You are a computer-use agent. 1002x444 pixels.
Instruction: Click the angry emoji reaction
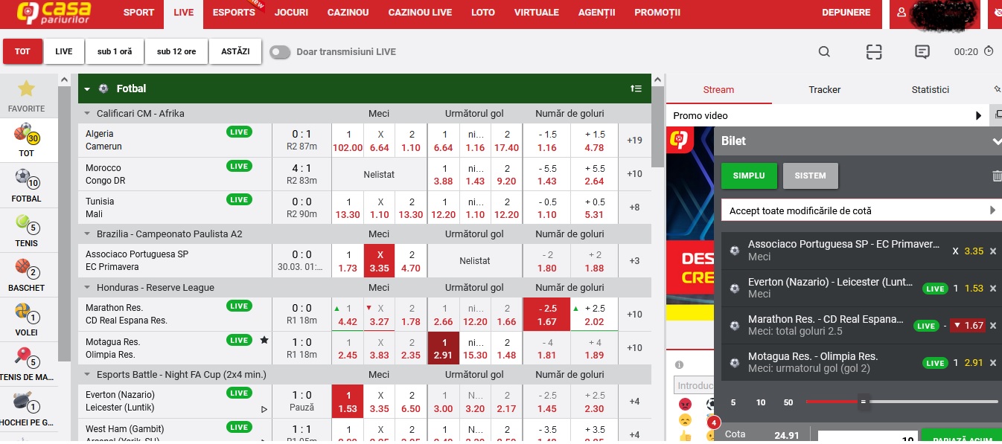tap(684, 404)
